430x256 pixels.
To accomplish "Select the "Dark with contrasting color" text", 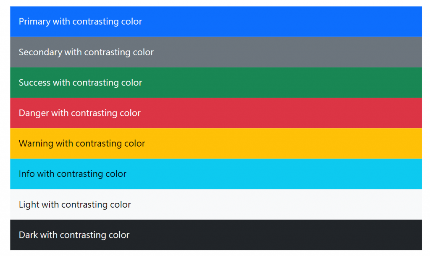I will pyautogui.click(x=74, y=235).
